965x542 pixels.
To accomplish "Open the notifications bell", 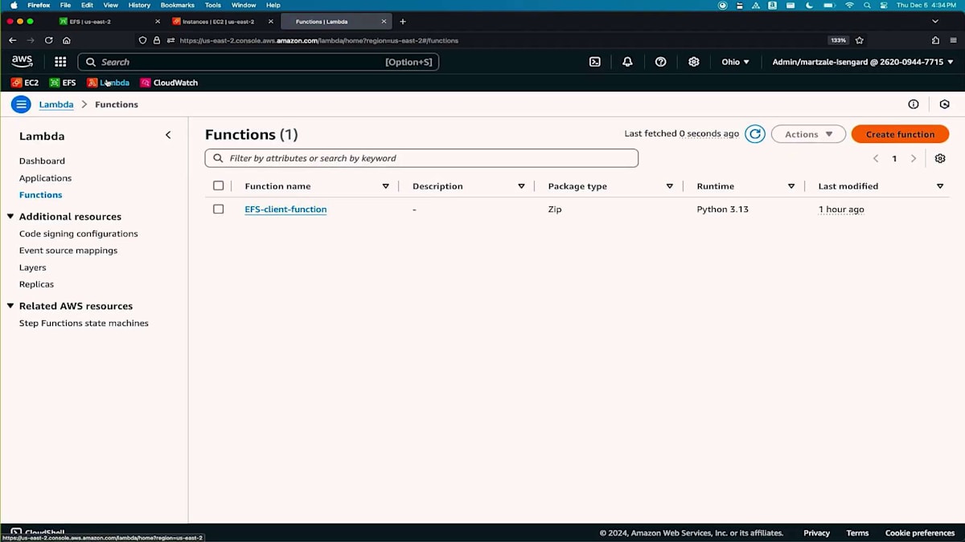I will point(627,62).
